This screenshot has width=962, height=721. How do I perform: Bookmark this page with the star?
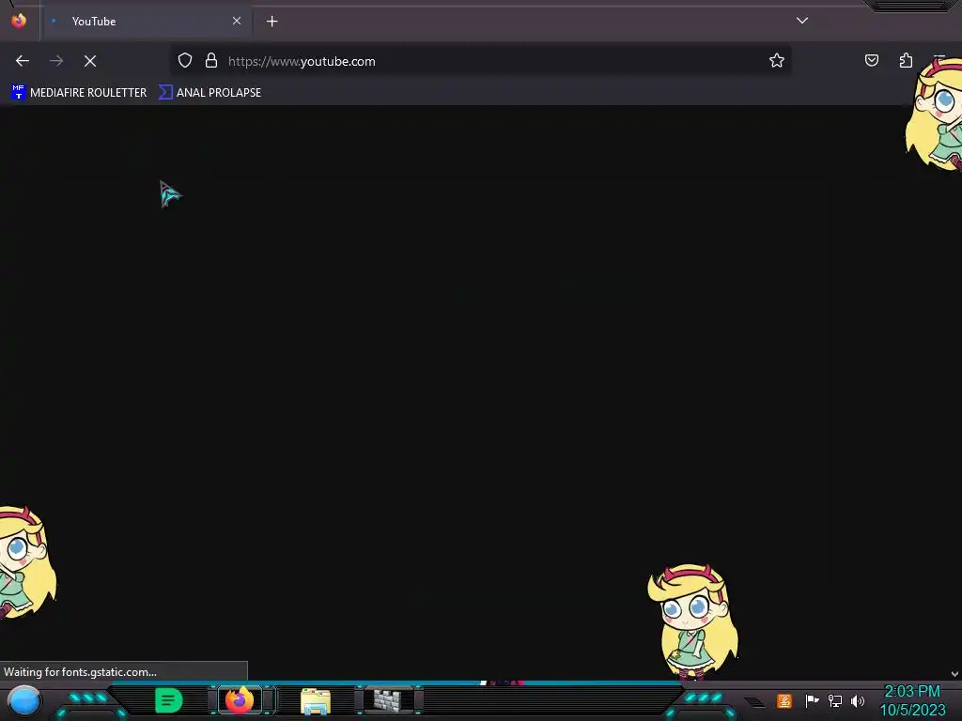[777, 60]
